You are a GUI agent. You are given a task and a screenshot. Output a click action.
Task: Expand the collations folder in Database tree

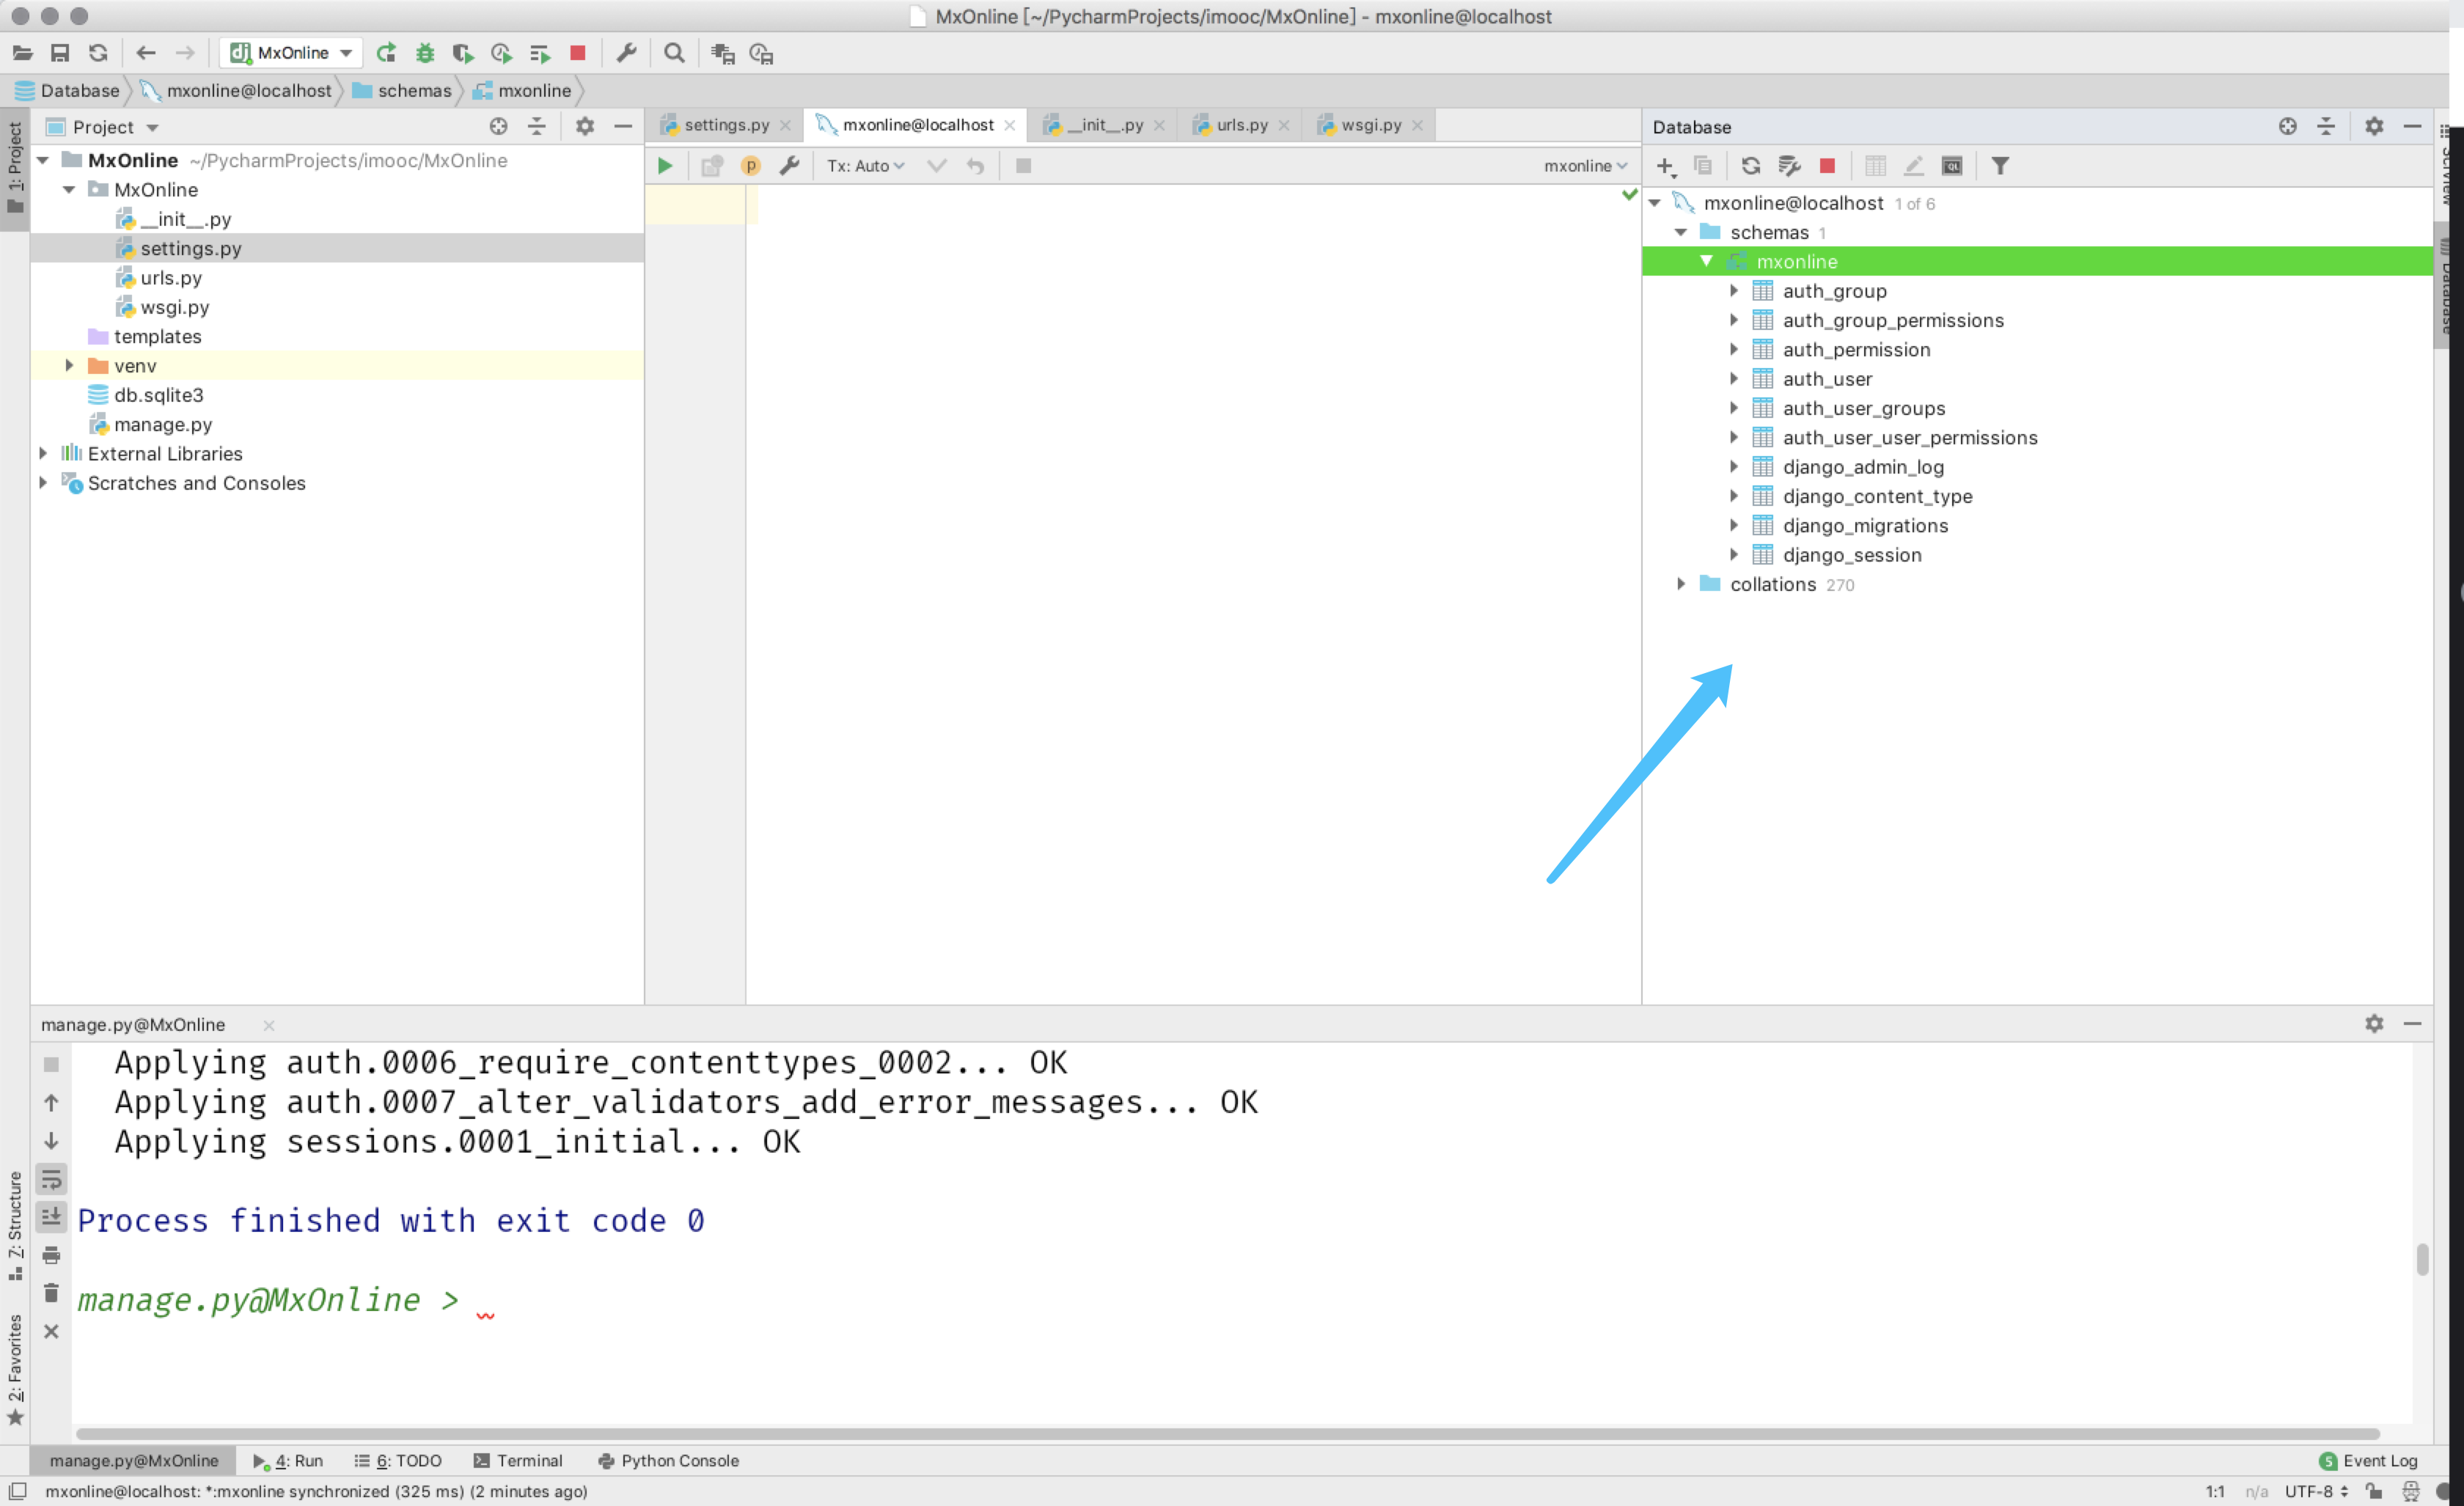point(1681,584)
